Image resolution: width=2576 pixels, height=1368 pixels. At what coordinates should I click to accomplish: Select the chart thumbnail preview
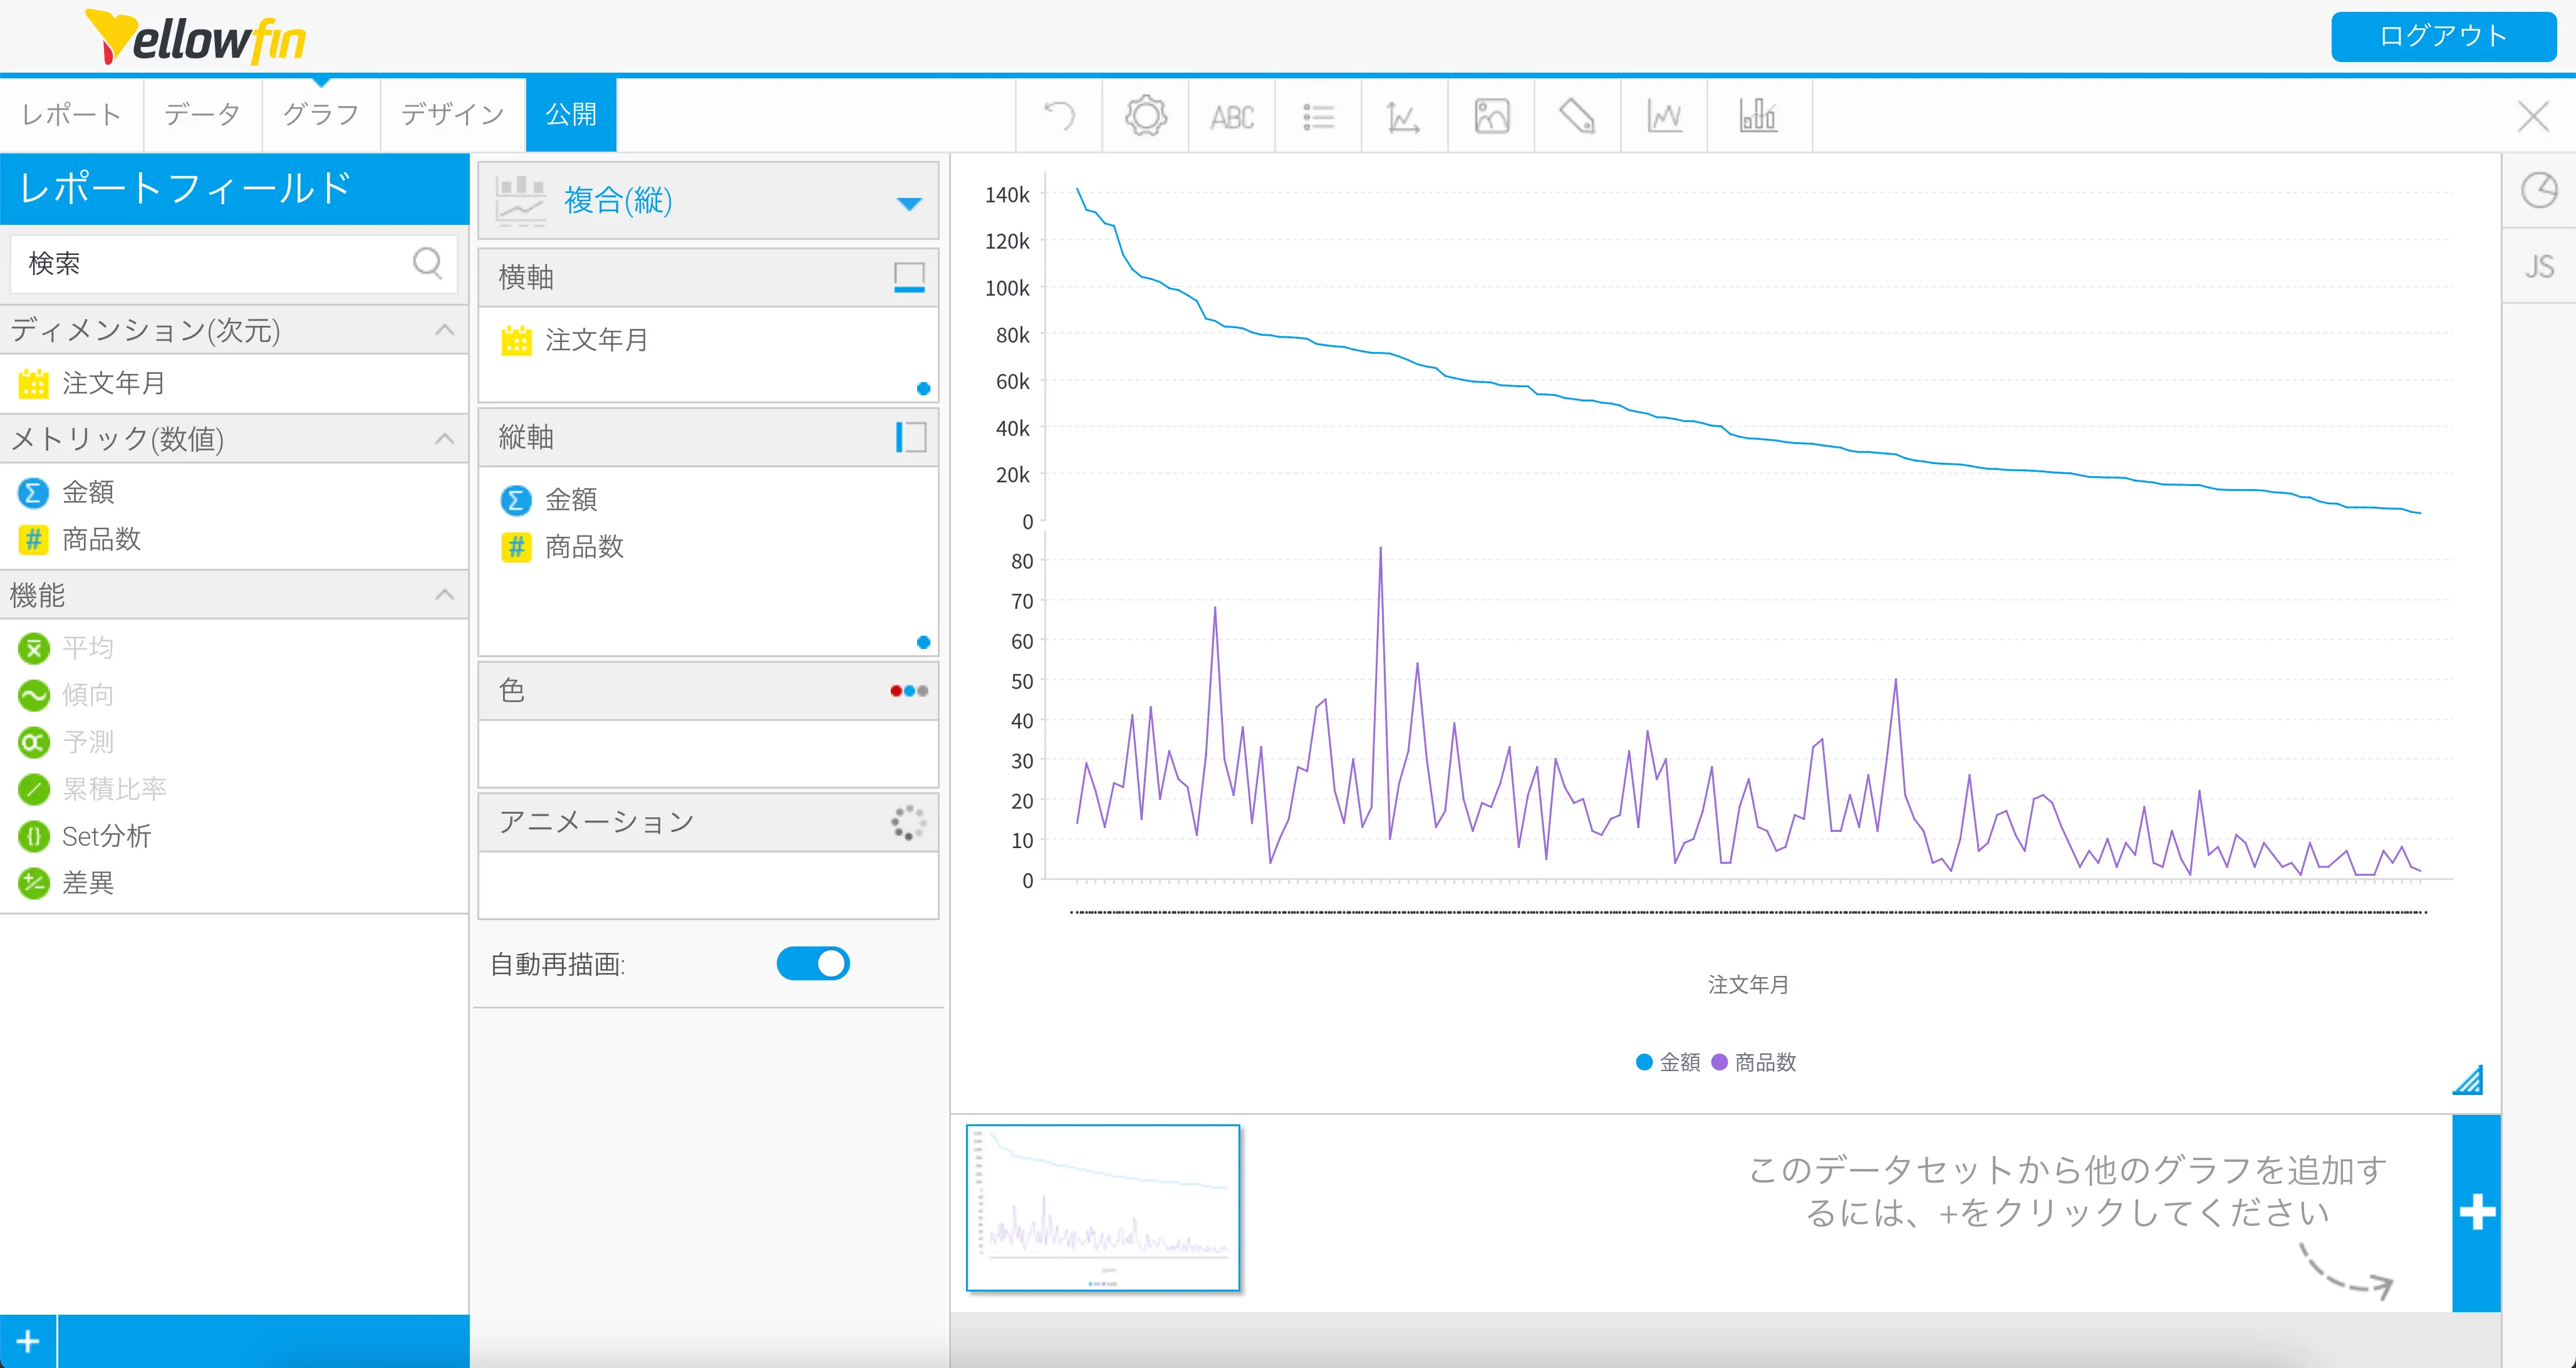[x=1103, y=1207]
